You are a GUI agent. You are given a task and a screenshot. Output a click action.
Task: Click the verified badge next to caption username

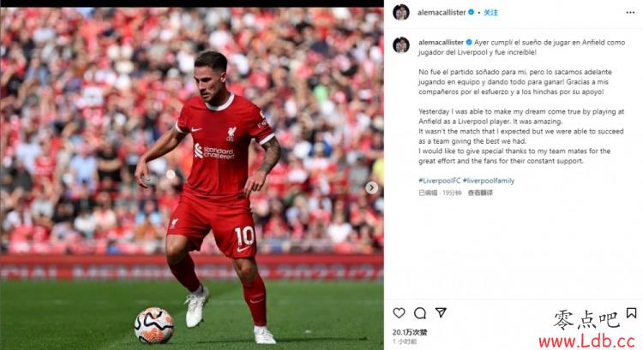point(469,42)
